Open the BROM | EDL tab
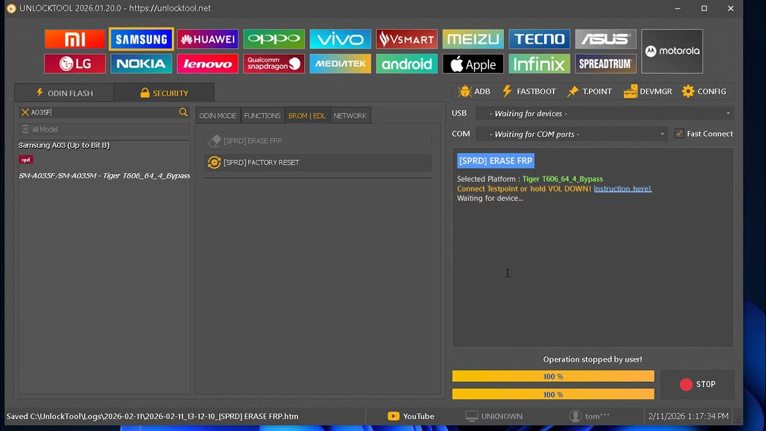The image size is (766, 431). click(307, 116)
